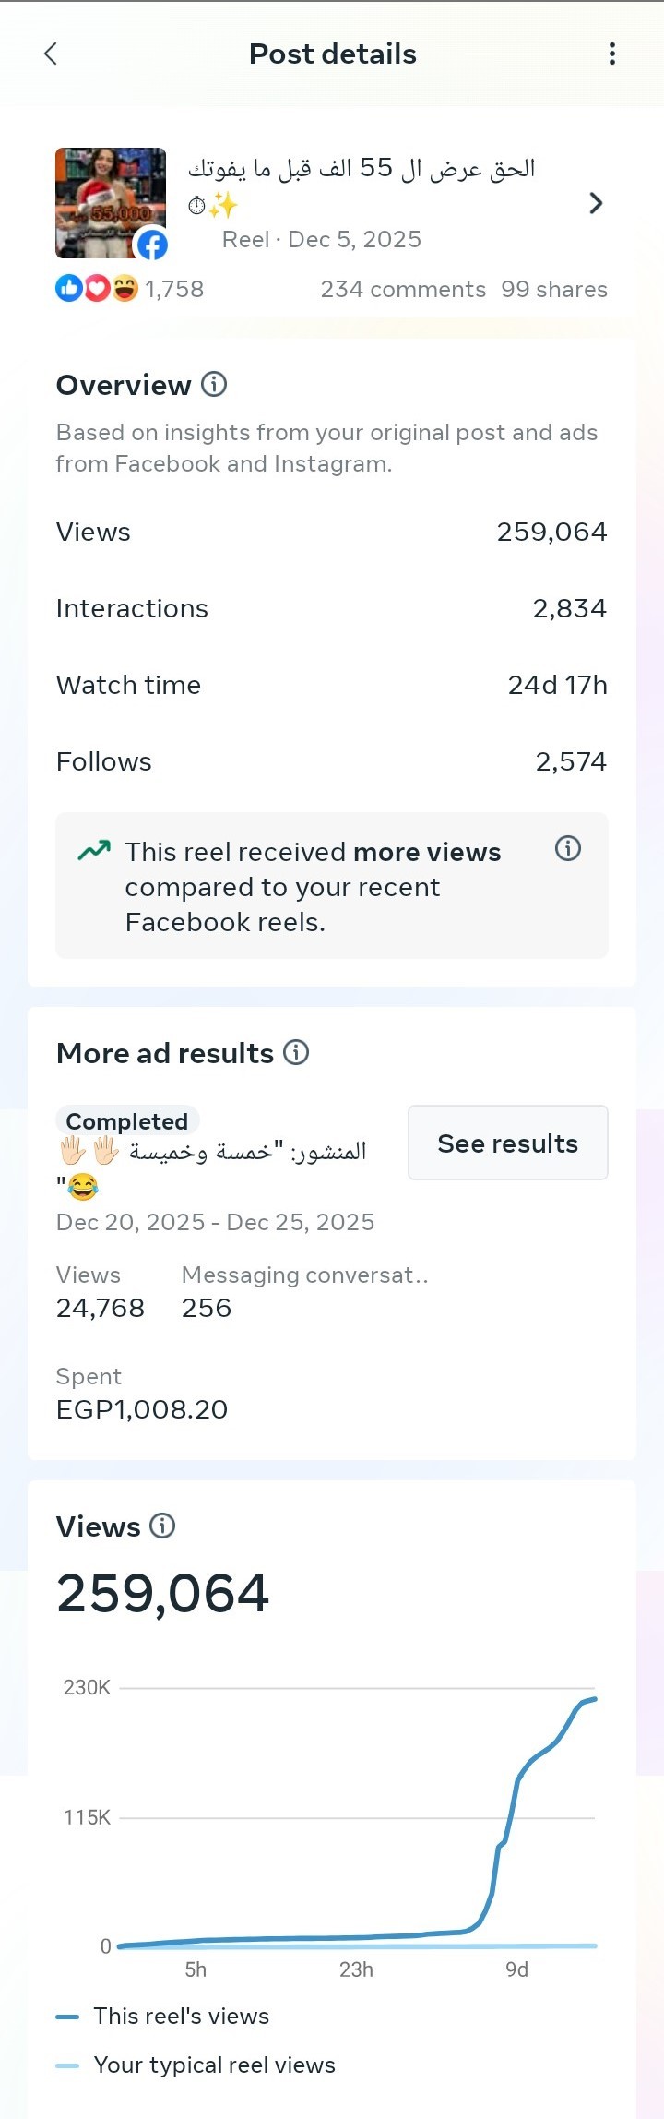Tap the Follows row showing 2,574

pyautogui.click(x=332, y=761)
